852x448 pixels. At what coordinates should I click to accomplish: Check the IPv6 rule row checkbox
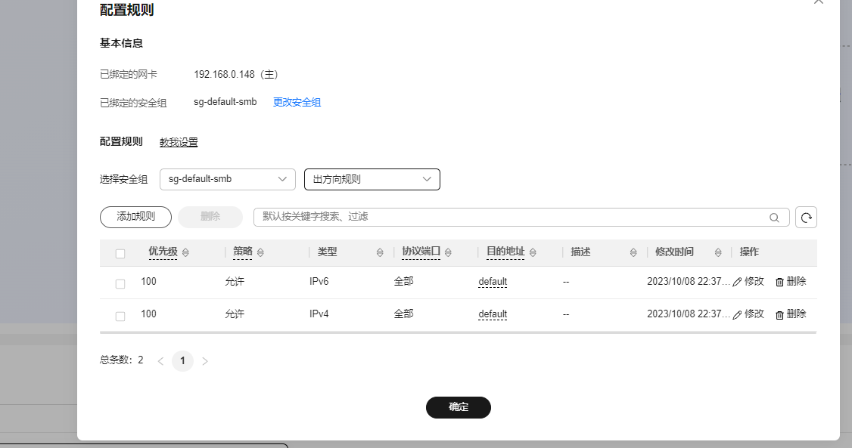pos(120,283)
